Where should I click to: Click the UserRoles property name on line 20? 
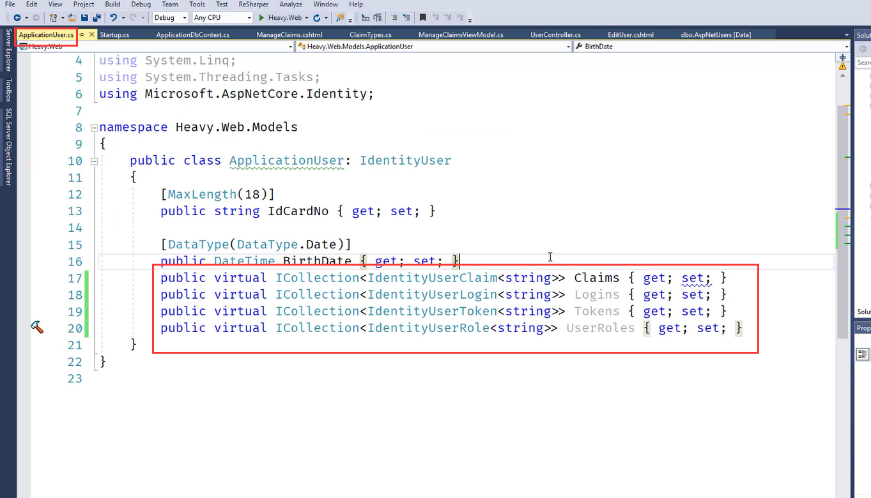[601, 328]
